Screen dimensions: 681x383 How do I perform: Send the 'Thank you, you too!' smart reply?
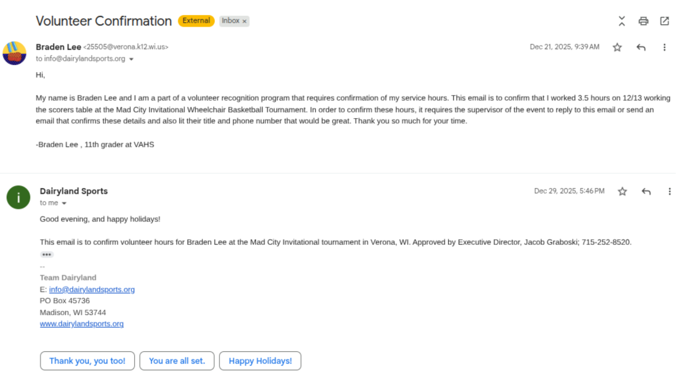click(x=87, y=361)
